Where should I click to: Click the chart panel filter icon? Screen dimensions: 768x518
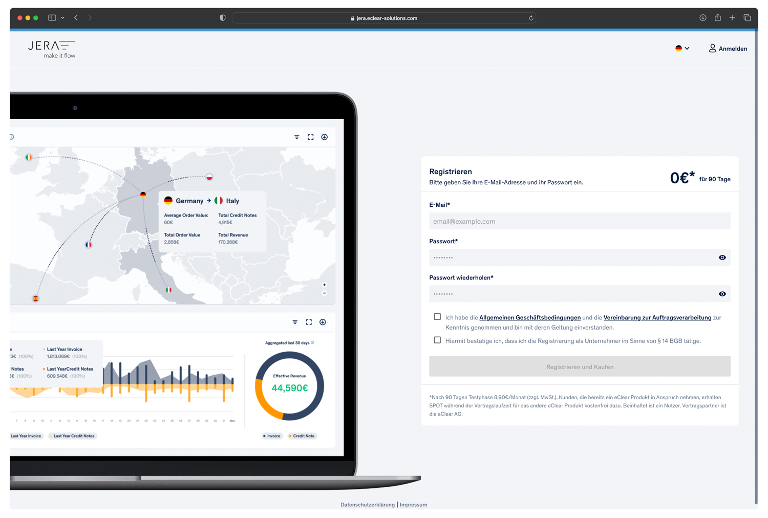[x=295, y=322]
